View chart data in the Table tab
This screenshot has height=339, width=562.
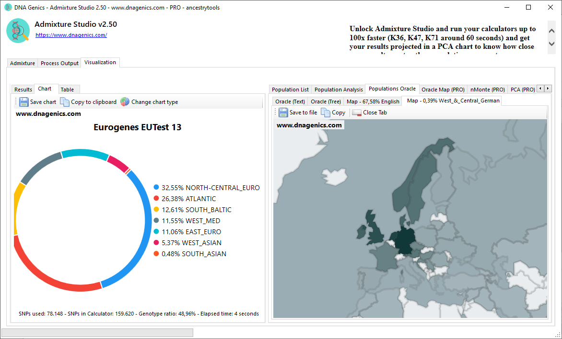click(x=69, y=89)
